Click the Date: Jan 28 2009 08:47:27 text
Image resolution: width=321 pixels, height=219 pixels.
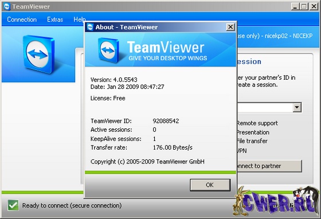coord(127,87)
